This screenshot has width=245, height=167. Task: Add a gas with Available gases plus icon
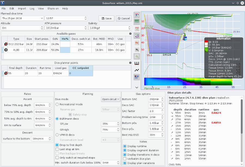pyautogui.click(x=130, y=34)
